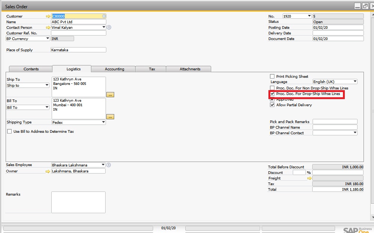Open the Attachments tab
Viewport: 374px width, 233px height.
pos(189,69)
